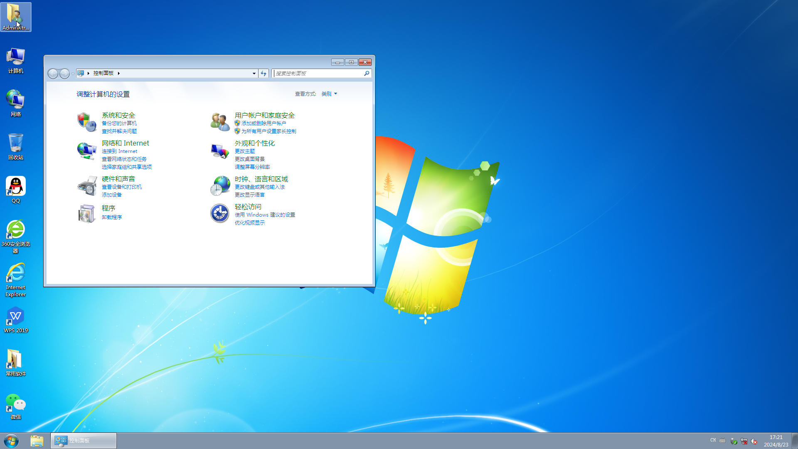
Task: Open Windows Explorer from the taskbar
Action: [37, 441]
